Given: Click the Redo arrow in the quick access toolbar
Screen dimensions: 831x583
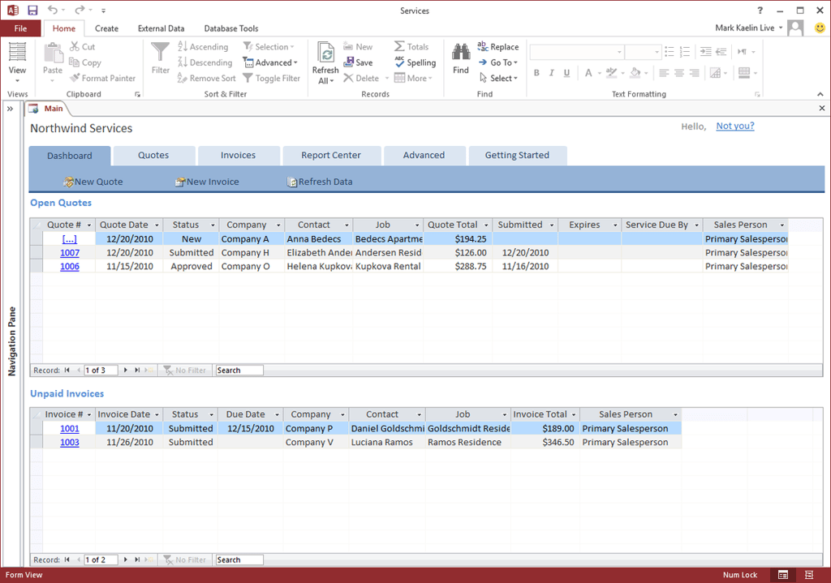Looking at the screenshot, I should pyautogui.click(x=80, y=10).
